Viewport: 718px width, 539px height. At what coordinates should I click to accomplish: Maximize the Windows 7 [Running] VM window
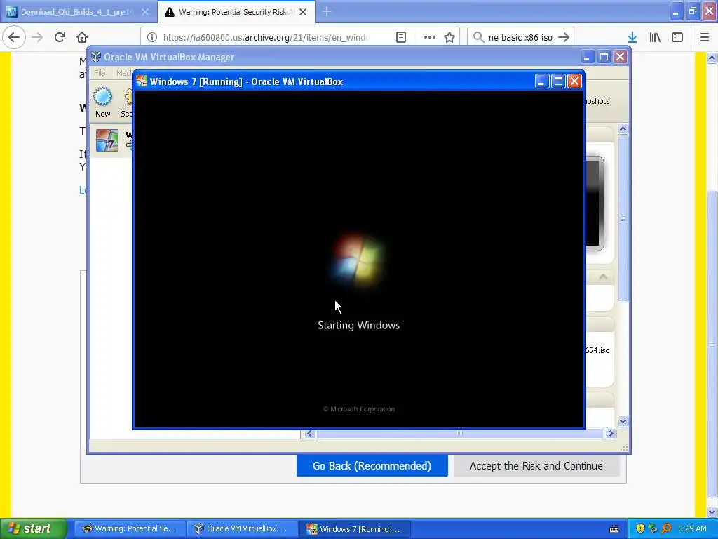(x=558, y=81)
